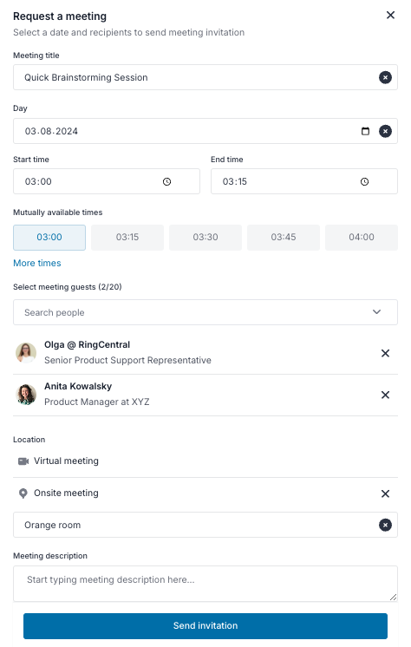Clear the Day date value
The image size is (411, 647).
point(385,131)
